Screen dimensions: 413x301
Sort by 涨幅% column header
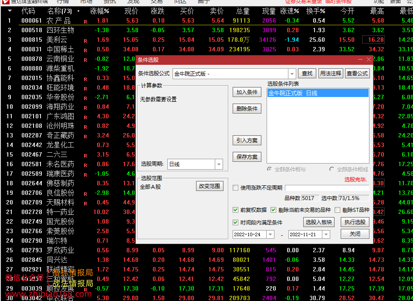tap(99, 11)
